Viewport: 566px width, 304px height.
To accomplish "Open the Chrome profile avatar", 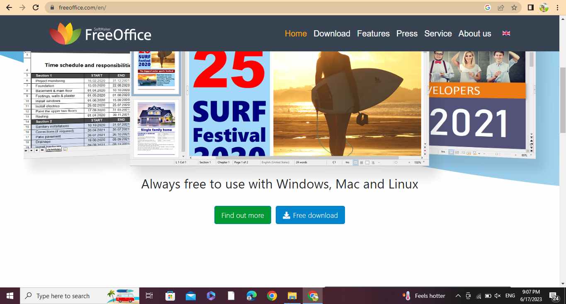I will click(544, 7).
